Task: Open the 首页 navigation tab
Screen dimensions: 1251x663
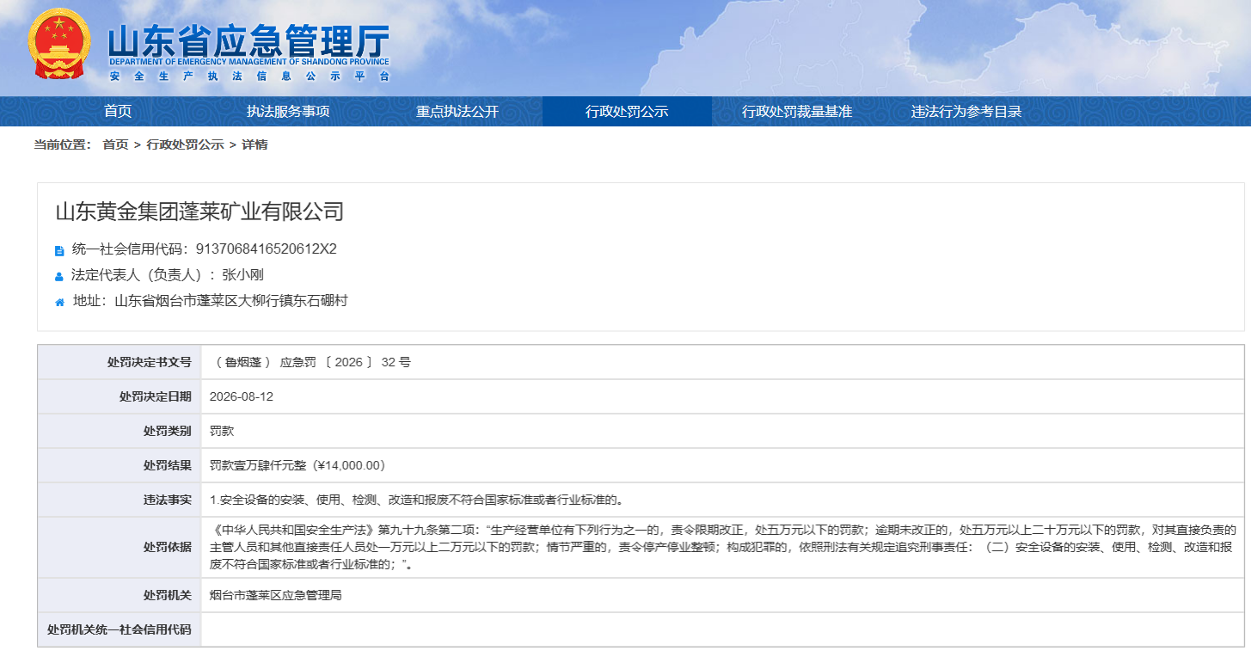Action: (118, 111)
